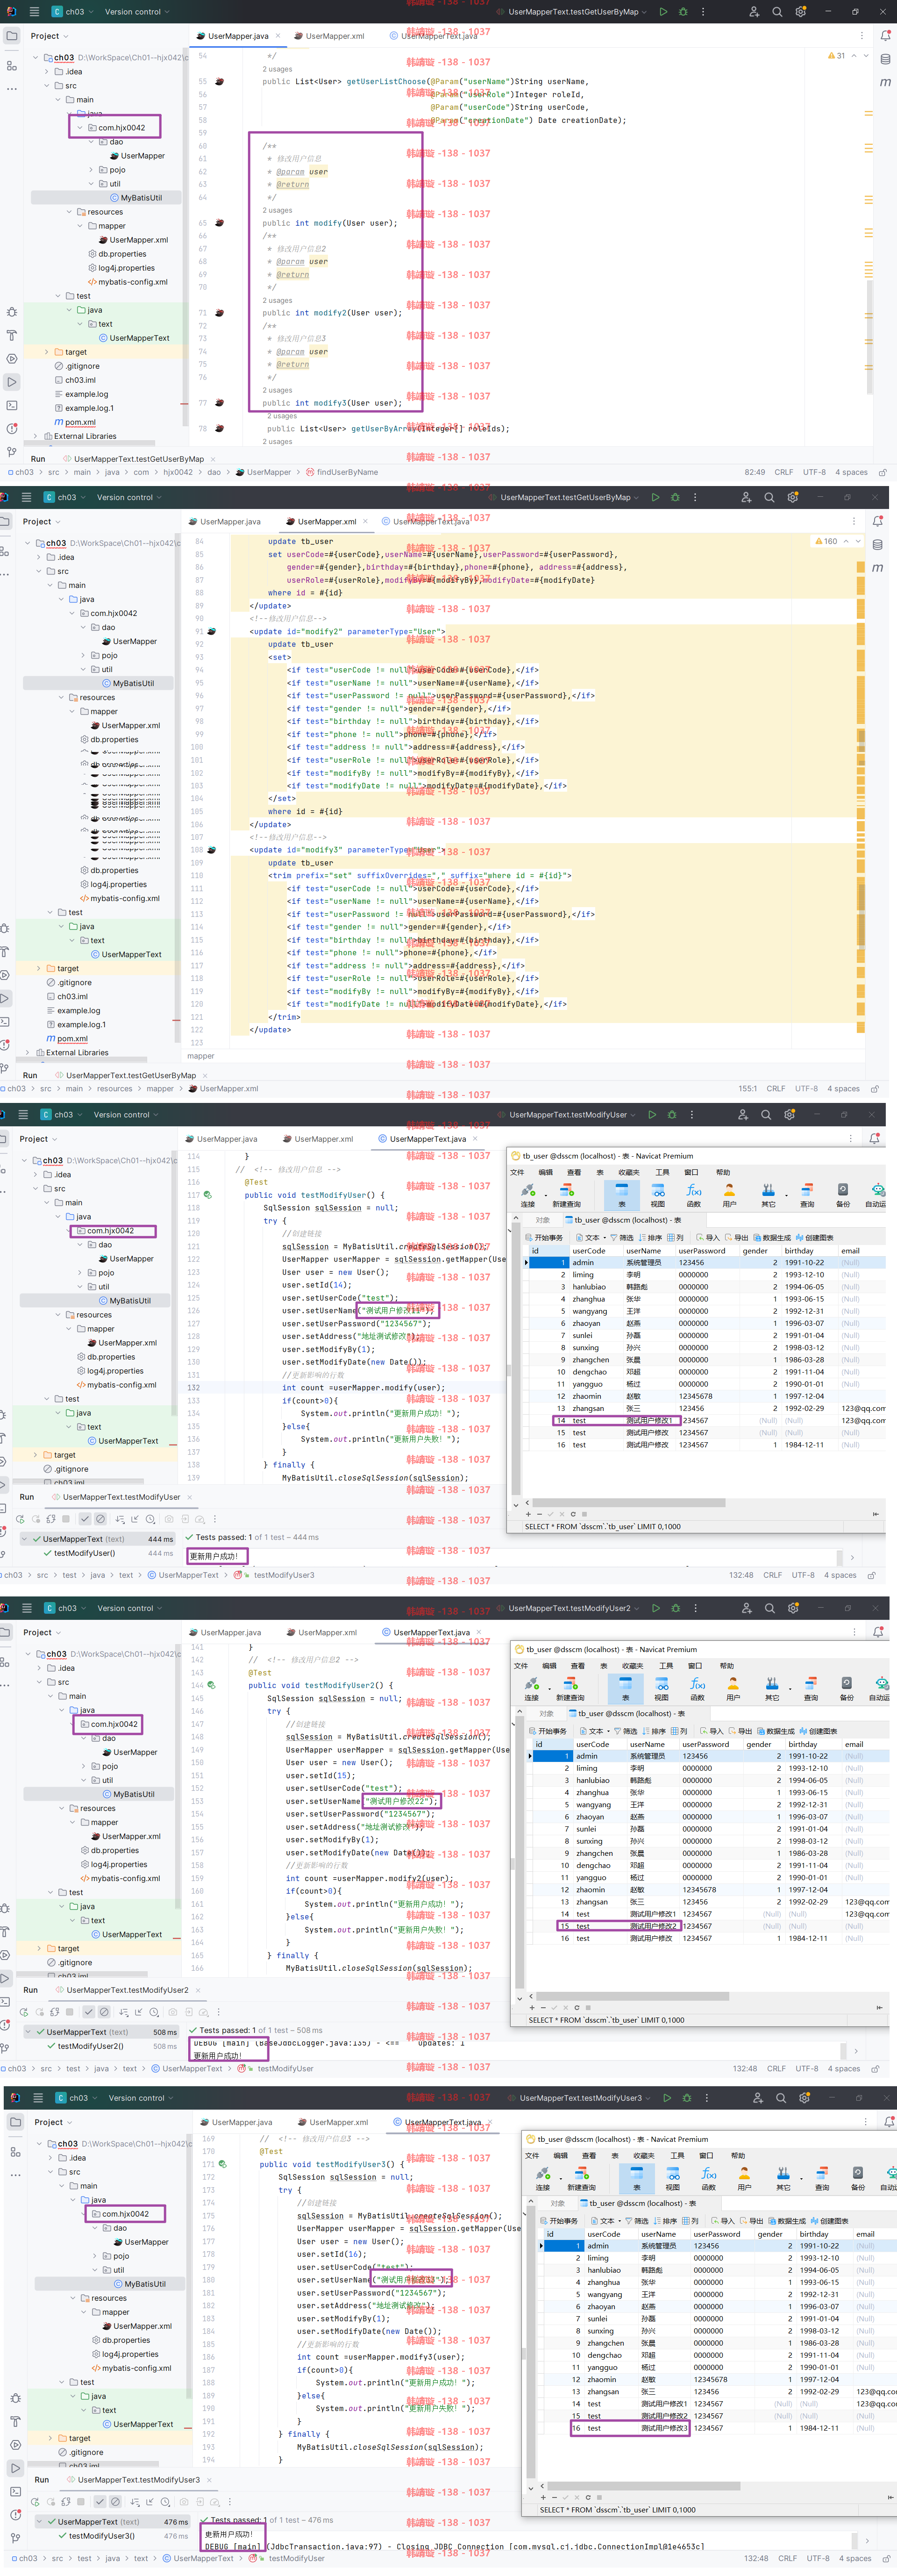Click findUserByName breadcrumb in 31-warnings window

pos(341,472)
